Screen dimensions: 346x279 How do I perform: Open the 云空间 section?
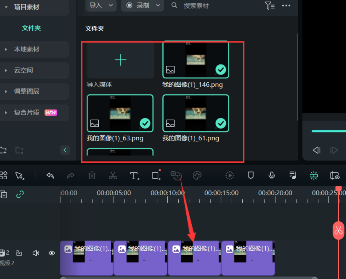tap(23, 70)
